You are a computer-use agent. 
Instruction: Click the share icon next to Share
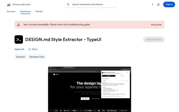29,49
